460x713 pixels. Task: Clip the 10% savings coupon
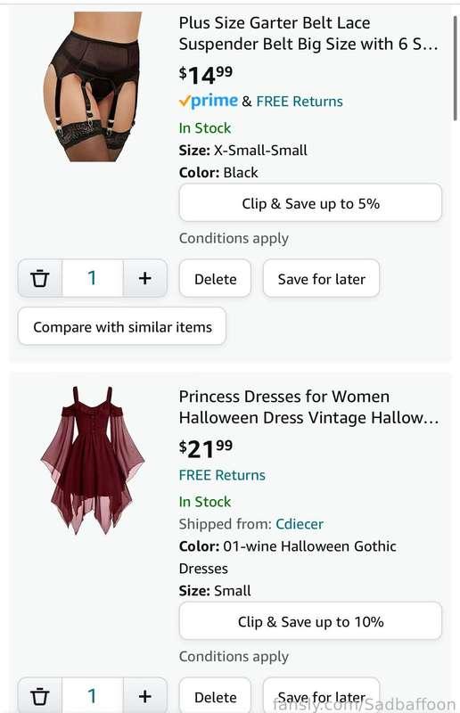click(310, 621)
